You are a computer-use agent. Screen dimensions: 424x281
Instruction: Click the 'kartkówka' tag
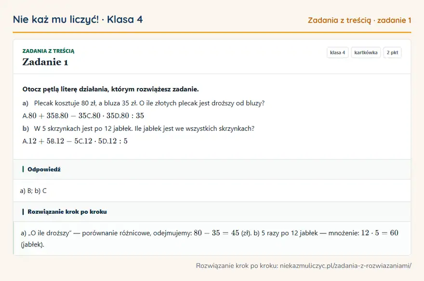coord(366,52)
